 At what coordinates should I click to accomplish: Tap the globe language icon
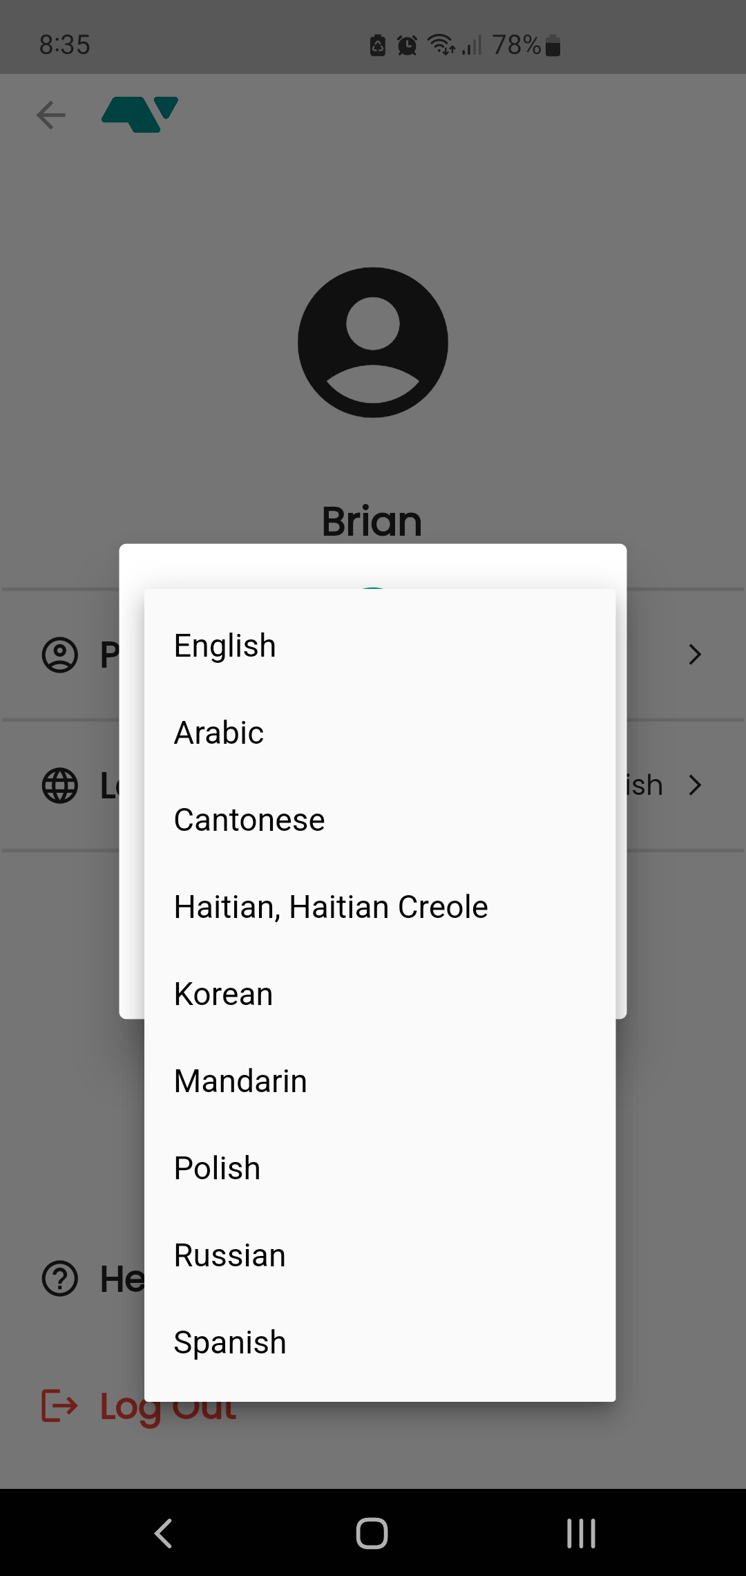[x=60, y=786]
